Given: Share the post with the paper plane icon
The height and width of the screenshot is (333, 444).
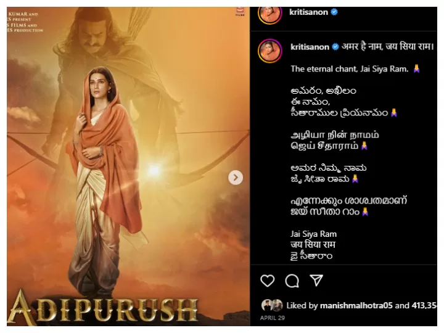Looking at the screenshot, I should coord(316,281).
